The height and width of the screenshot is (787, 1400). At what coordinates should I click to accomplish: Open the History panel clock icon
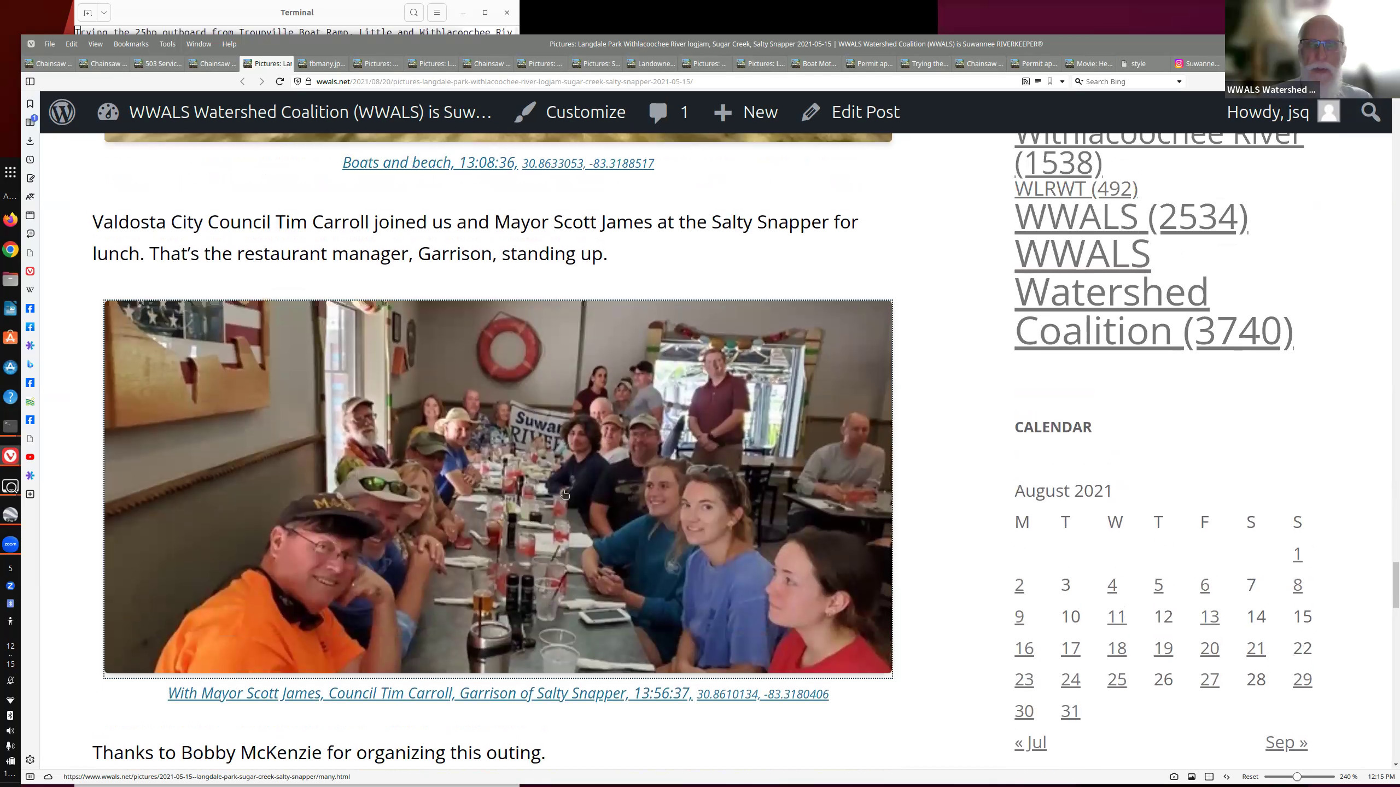pos(30,160)
